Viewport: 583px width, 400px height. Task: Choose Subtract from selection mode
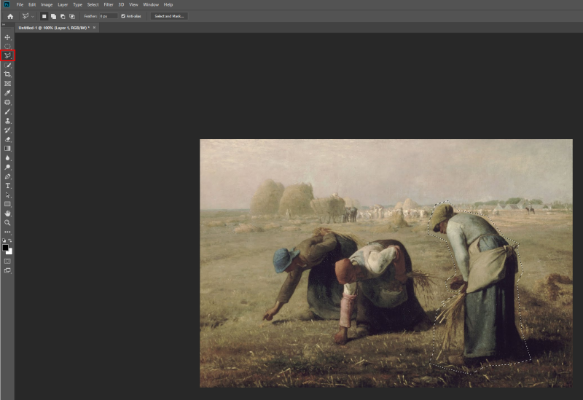63,16
